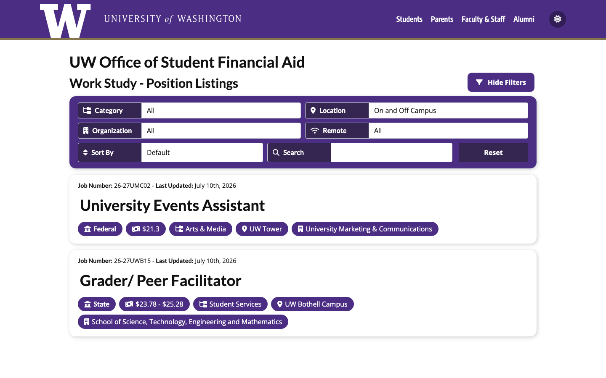Click UW Office of Student Financial Aid heading

[x=187, y=62]
